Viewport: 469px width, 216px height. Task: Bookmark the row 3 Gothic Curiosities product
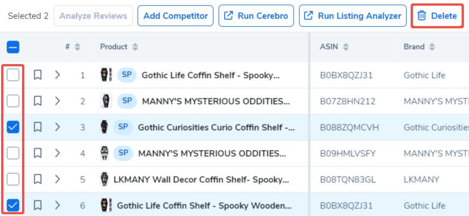point(37,127)
